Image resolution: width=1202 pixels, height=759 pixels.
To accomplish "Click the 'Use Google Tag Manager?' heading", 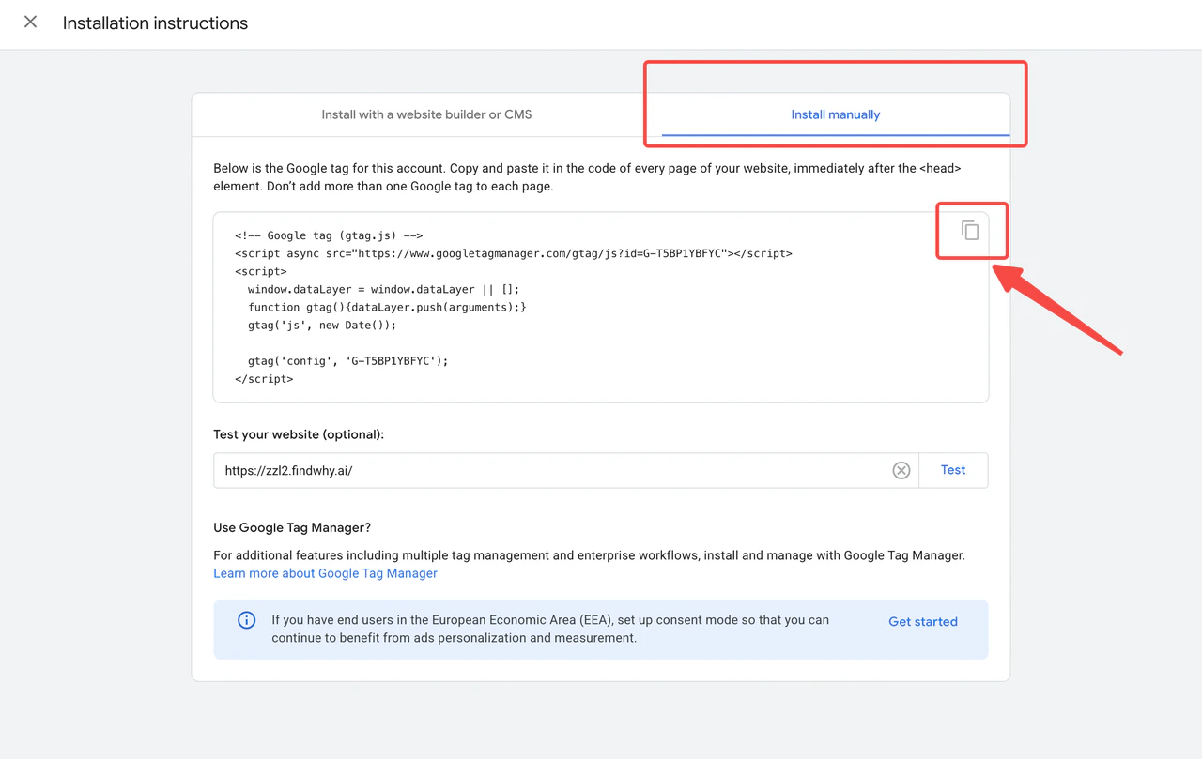I will [292, 527].
